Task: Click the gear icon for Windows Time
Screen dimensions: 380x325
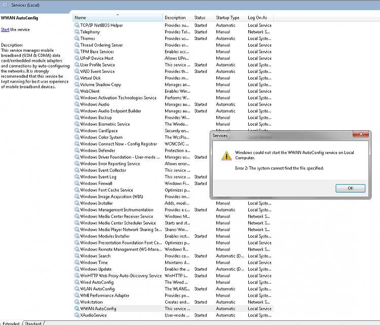Action: point(77,263)
